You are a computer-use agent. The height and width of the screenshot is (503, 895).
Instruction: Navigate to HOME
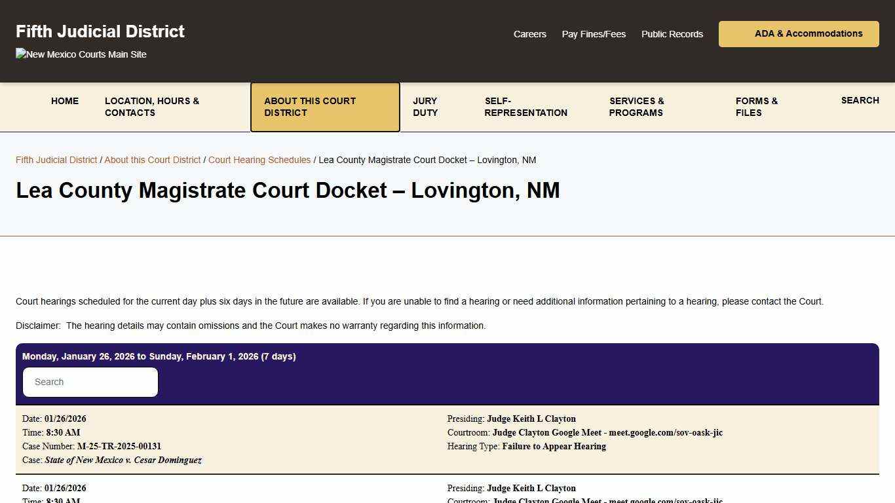(64, 101)
